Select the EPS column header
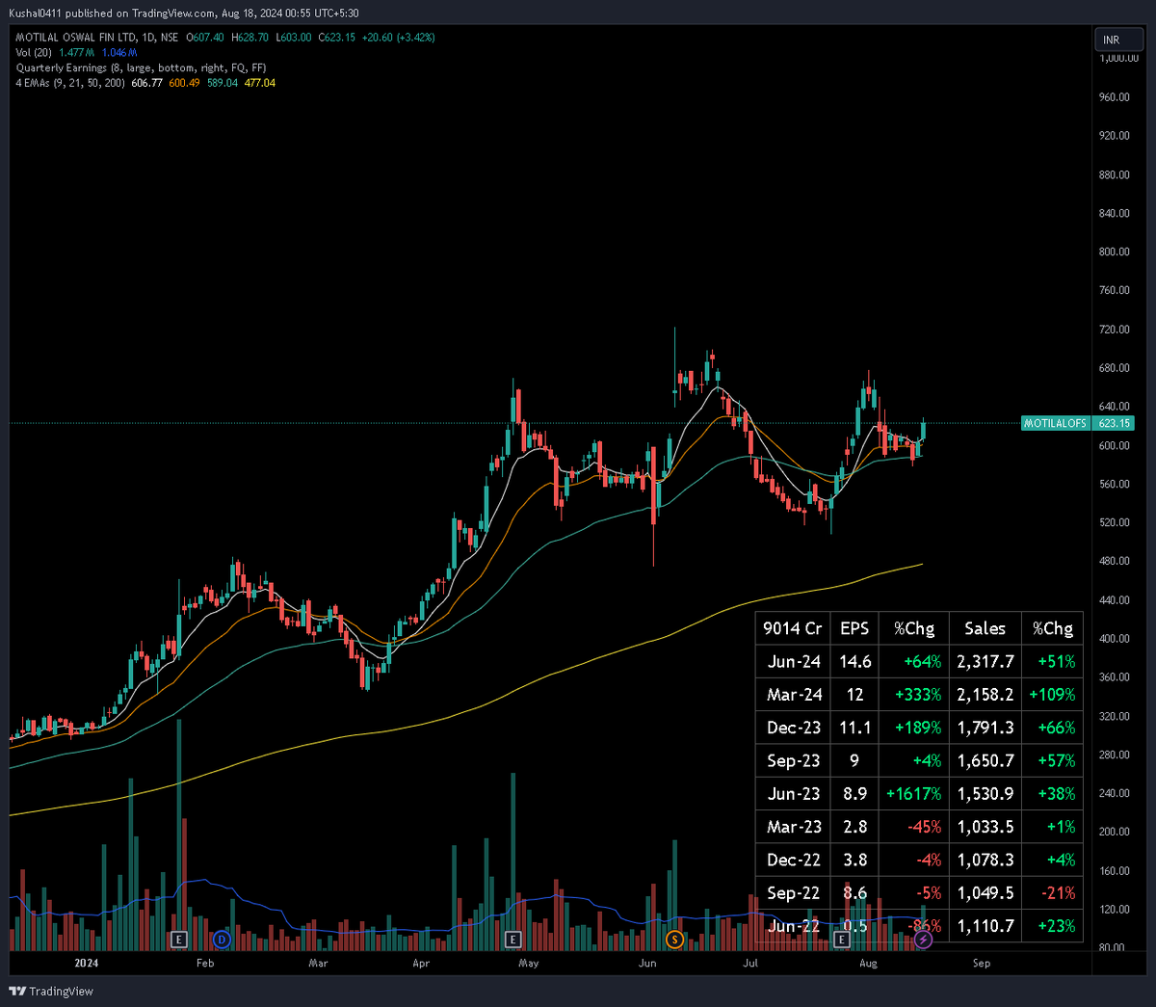Image resolution: width=1156 pixels, height=1007 pixels. coord(854,627)
